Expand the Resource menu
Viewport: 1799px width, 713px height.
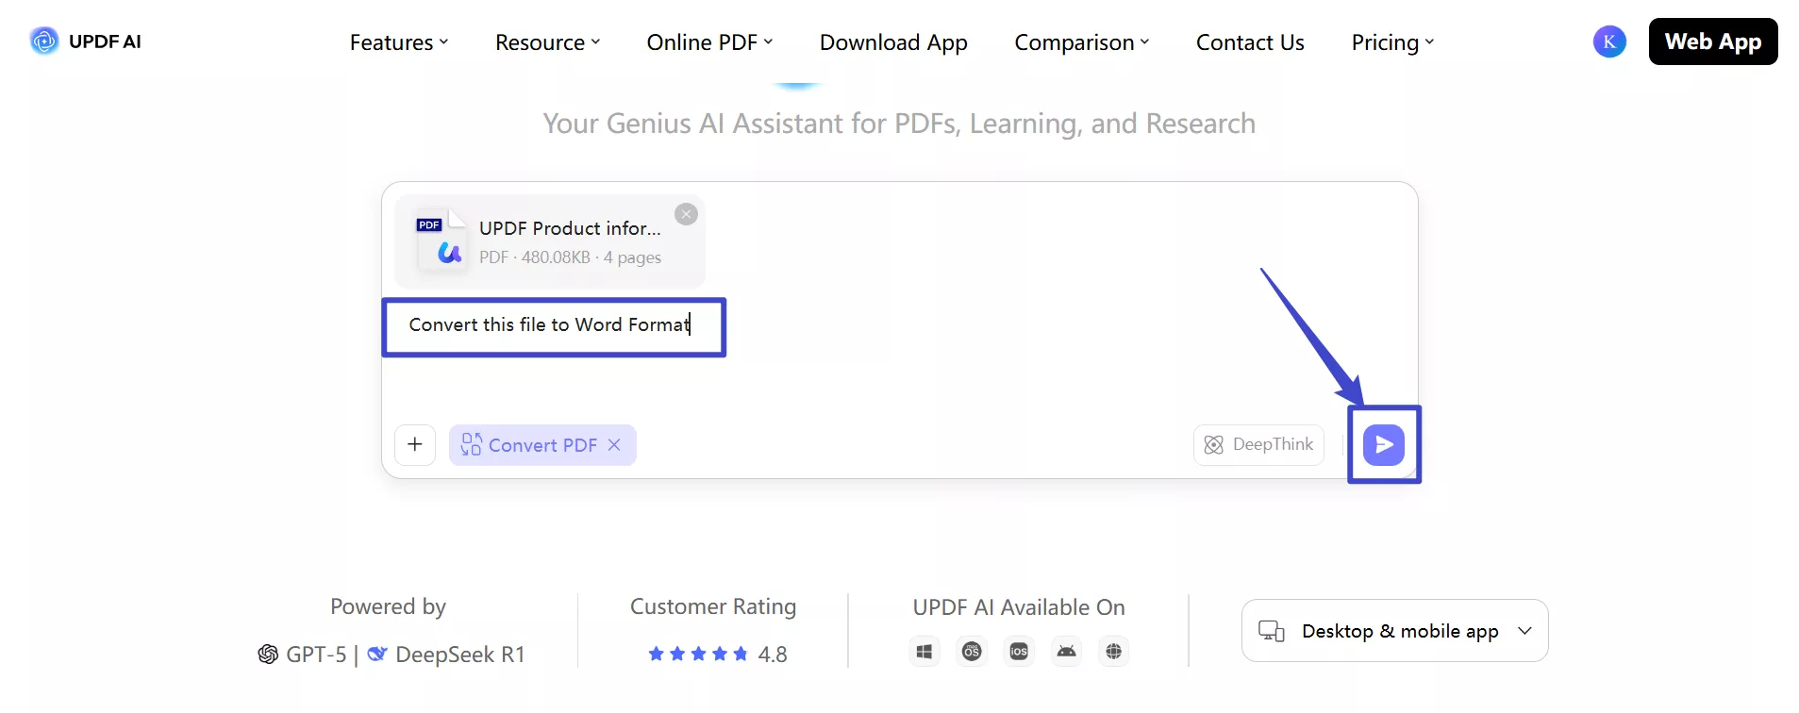tap(547, 42)
